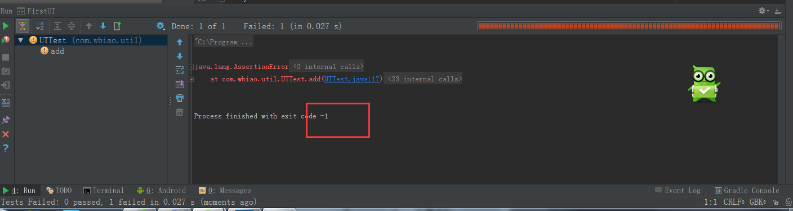Toggle Use Soft Wraps in console
Image resolution: width=793 pixels, height=211 pixels.
180,70
